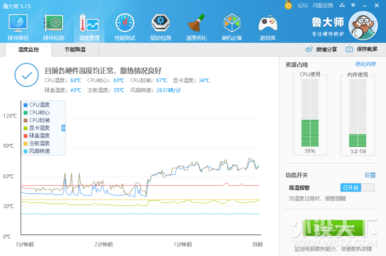Click the CPU使用 usage bar meter
The height and width of the screenshot is (256, 386).
coord(310,113)
